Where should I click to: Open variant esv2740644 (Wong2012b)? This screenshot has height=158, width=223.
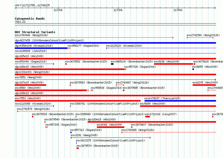click(x=32, y=35)
